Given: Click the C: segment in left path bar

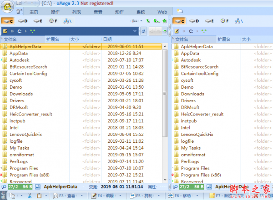Looking at the screenshot, I should (20, 31).
